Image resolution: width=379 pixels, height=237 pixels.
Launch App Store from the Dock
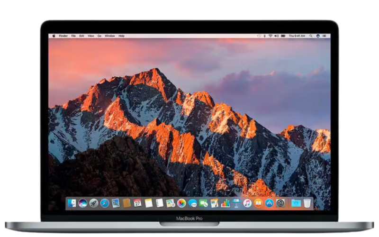[x=269, y=203]
